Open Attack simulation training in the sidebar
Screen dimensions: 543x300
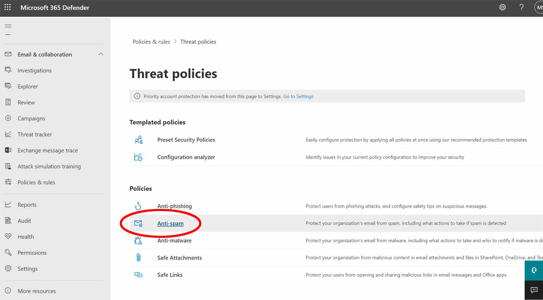coord(49,166)
